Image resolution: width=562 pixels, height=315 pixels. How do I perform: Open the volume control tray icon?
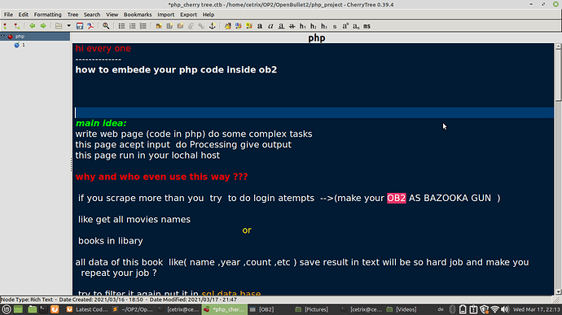505,309
